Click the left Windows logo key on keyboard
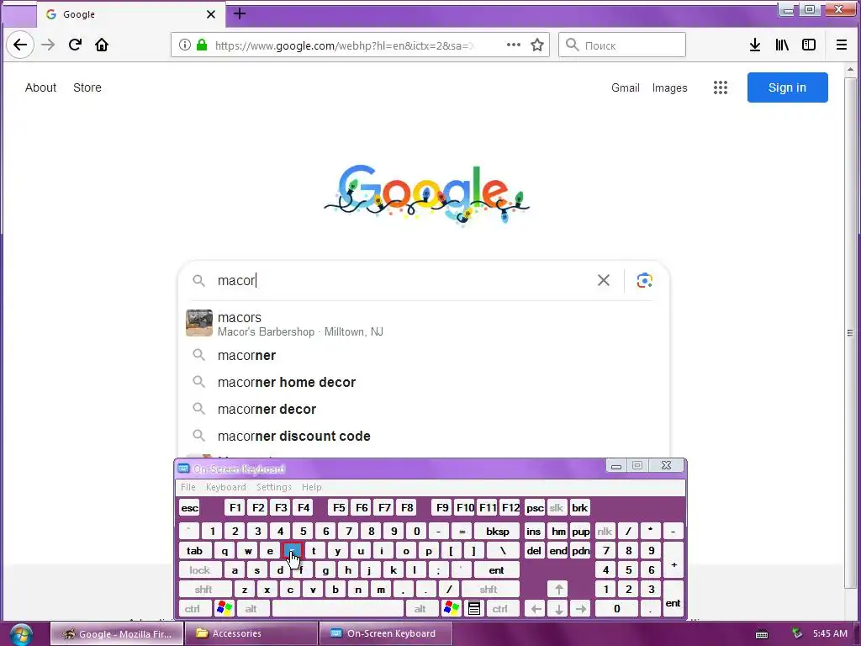861x646 pixels. point(224,608)
